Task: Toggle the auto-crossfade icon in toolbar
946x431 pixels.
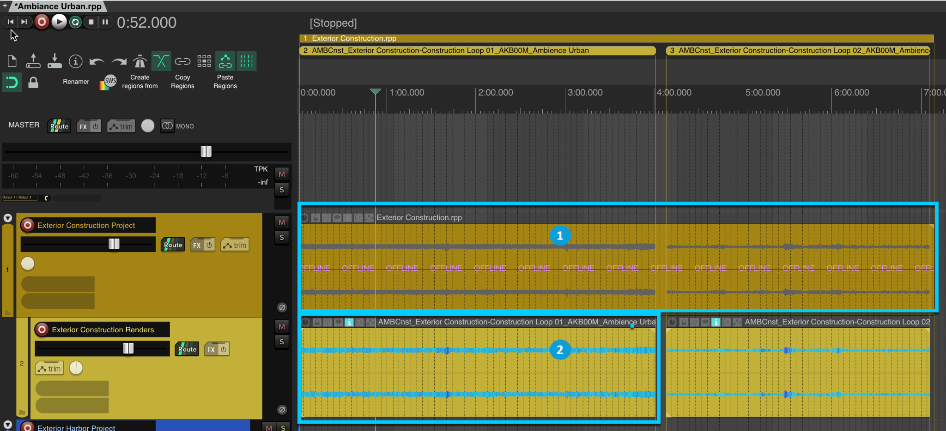Action: pyautogui.click(x=161, y=61)
